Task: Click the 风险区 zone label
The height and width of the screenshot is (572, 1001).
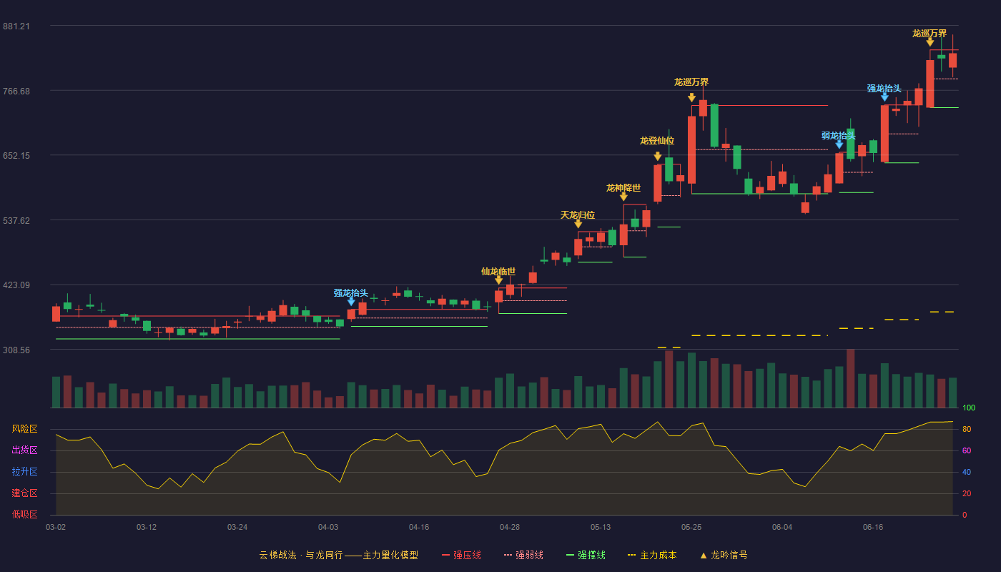Action: (24, 429)
